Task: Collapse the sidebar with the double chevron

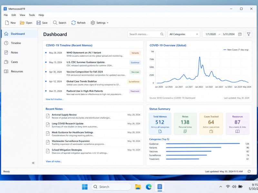Action: click(33, 163)
